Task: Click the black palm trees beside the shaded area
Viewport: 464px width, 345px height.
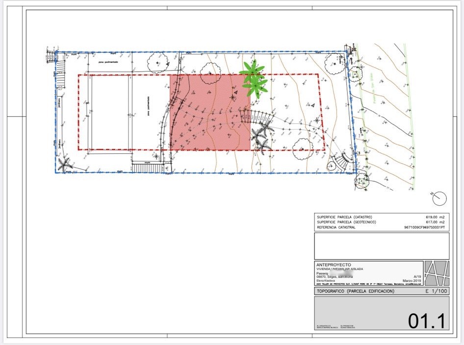Action: click(x=262, y=136)
